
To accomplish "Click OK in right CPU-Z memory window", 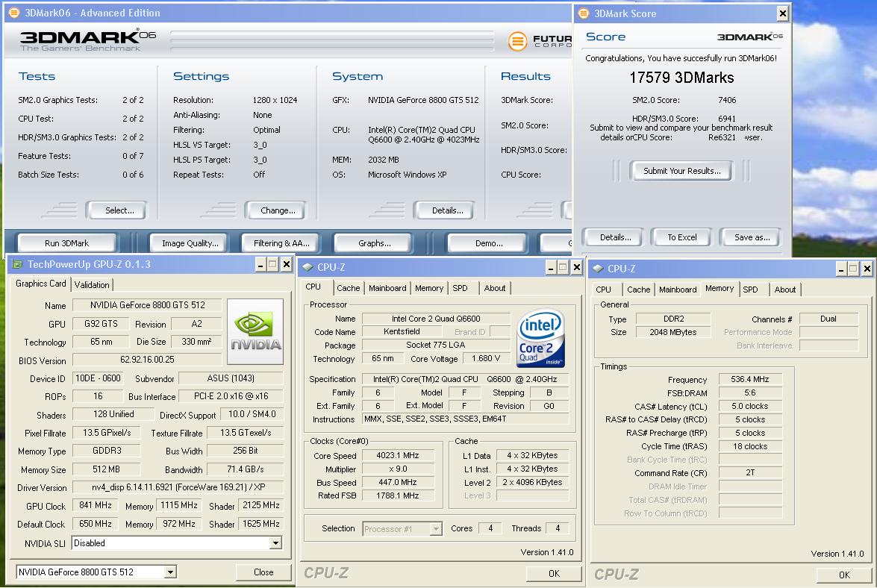I will point(844,575).
